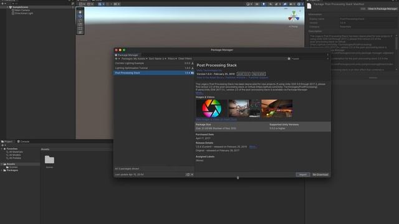Select the Move tool in Scene toolbar
The height and width of the screenshot is (224, 399).
pyautogui.click(x=80, y=16)
